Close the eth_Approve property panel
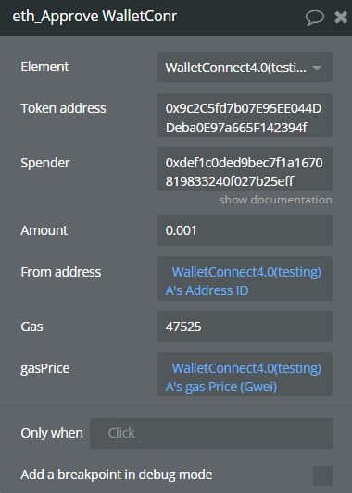The height and width of the screenshot is (493, 352). tap(341, 17)
